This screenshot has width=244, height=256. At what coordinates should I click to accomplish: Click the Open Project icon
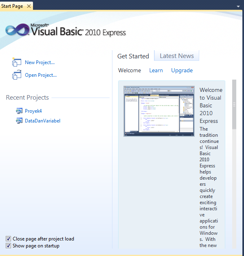pos(17,75)
